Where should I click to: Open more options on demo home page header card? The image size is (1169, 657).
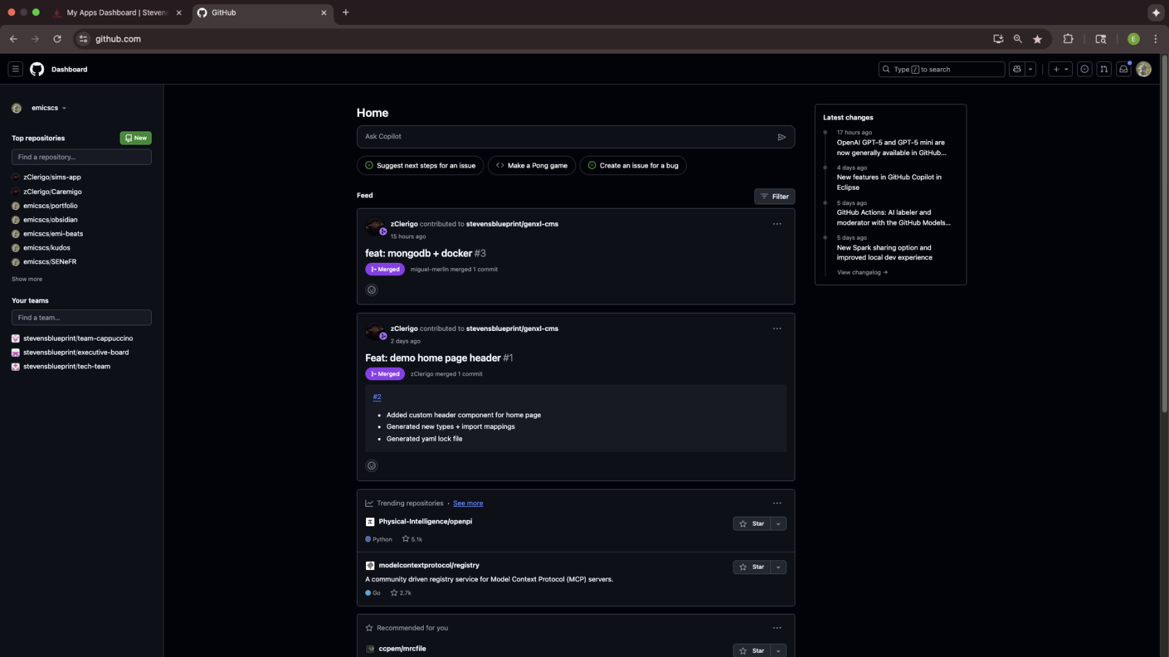point(777,328)
